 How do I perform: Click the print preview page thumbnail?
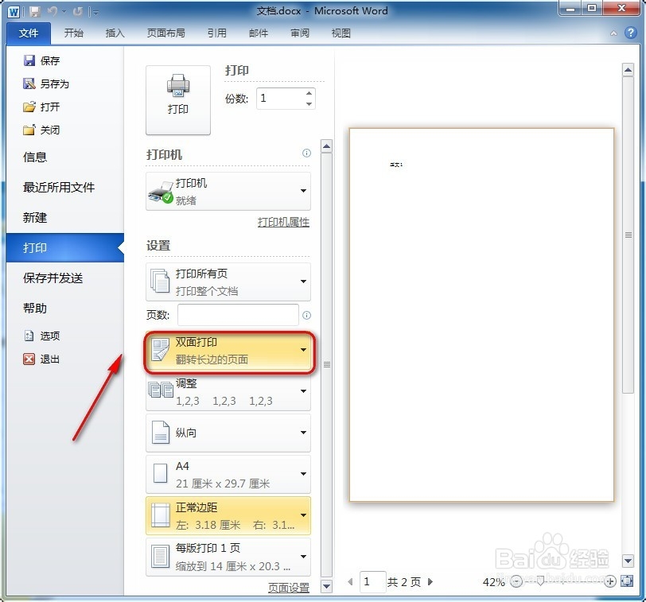point(481,315)
